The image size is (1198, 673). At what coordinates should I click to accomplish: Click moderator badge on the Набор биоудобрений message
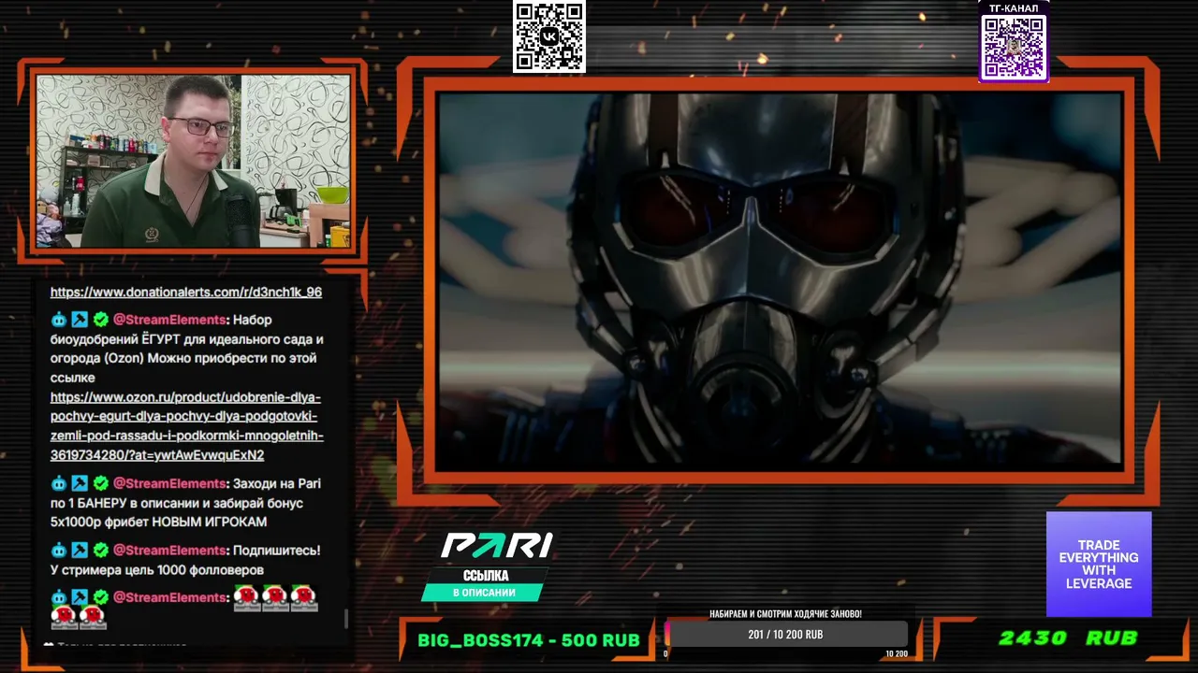[x=80, y=320]
